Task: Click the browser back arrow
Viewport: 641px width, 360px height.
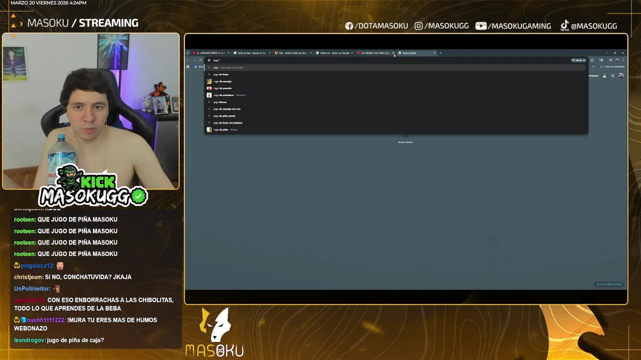Action: tap(188, 60)
